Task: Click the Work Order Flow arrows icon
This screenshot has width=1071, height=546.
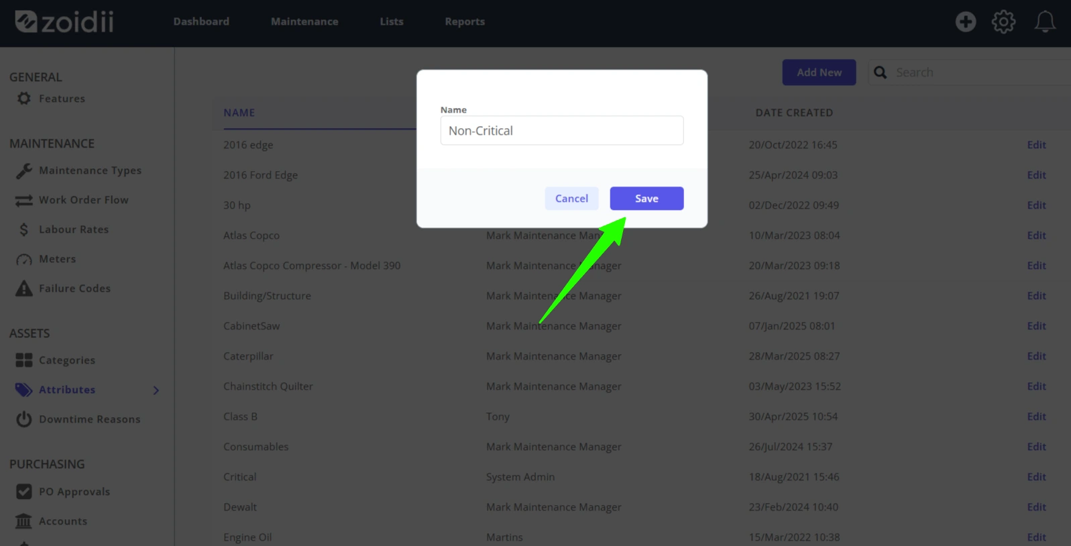Action: click(x=24, y=201)
